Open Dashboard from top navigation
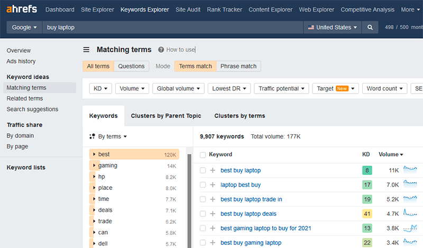423x248 pixels. tap(60, 10)
